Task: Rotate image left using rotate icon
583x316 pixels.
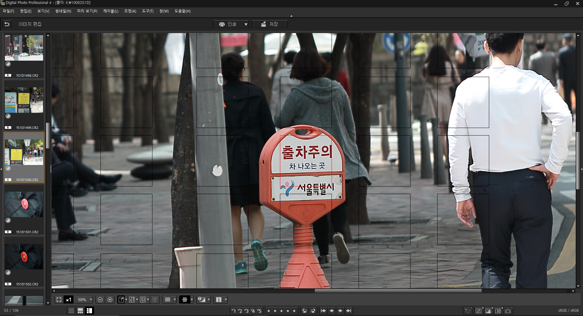Action: tap(304, 311)
